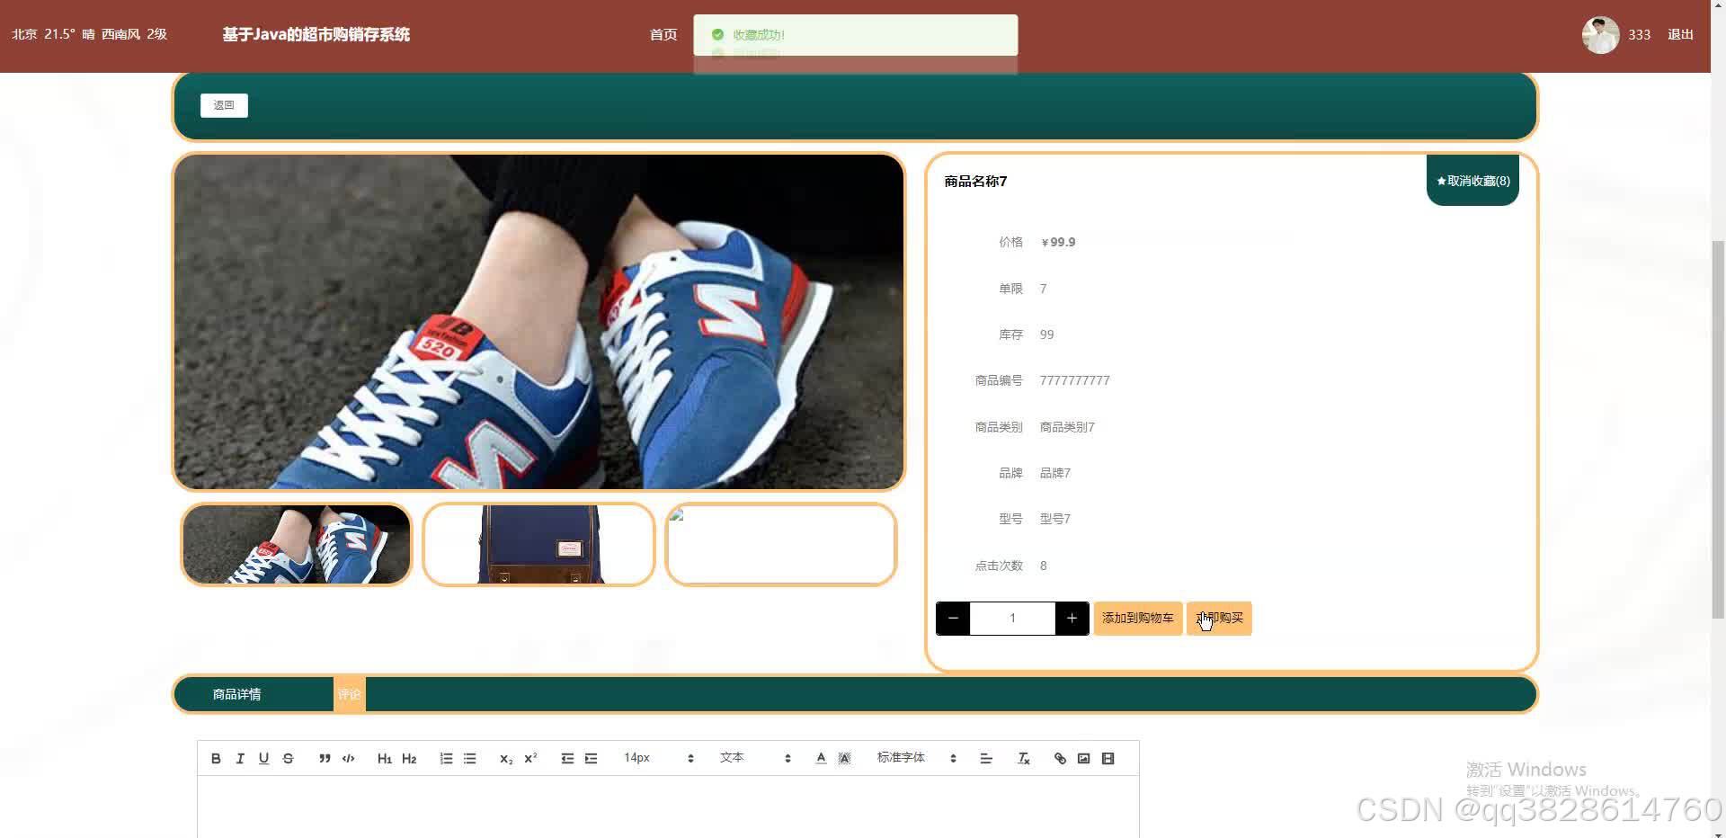Click the page vertical scrollbar
The image size is (1726, 838).
[1718, 430]
